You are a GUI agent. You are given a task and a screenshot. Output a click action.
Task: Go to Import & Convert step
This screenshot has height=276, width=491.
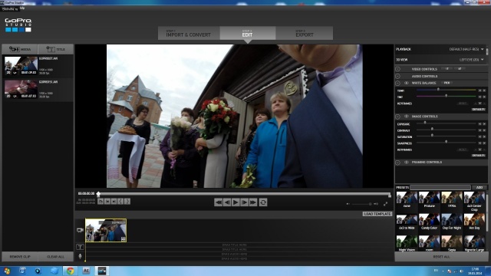click(189, 33)
